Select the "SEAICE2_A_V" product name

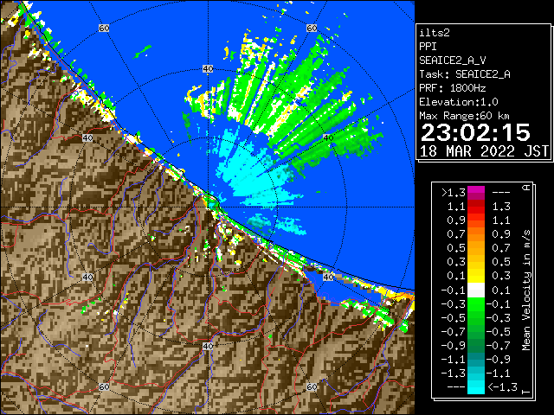tap(453, 61)
